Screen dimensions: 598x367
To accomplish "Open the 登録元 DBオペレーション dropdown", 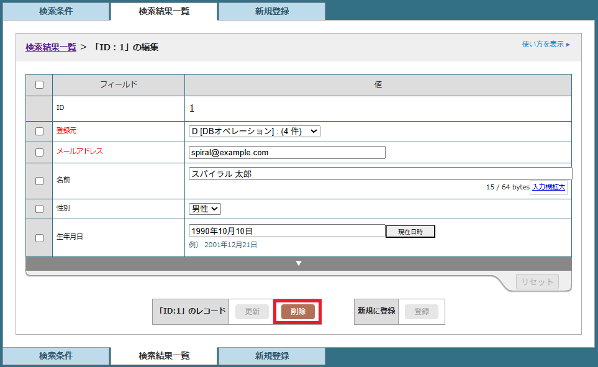I will [x=255, y=130].
